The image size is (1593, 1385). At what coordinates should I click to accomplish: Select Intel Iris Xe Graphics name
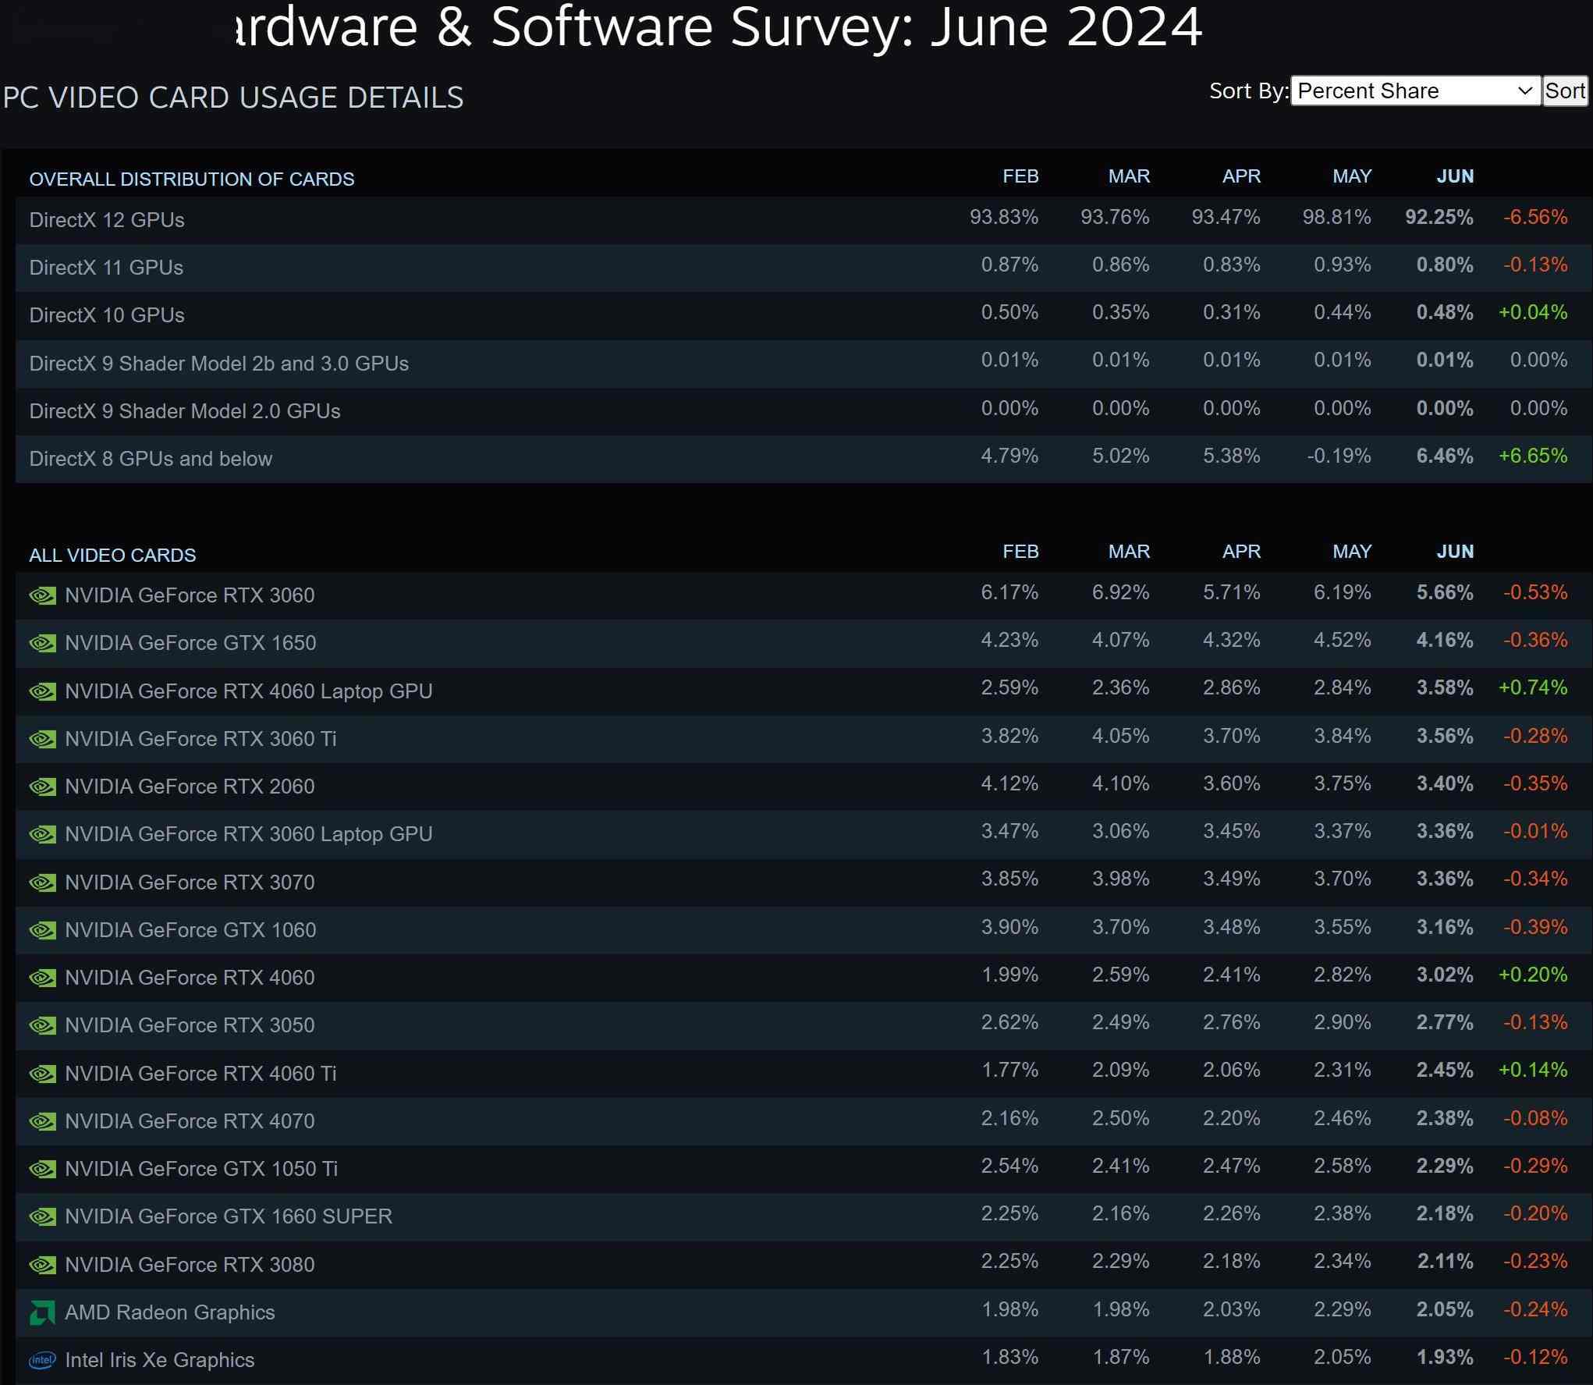[x=160, y=1360]
